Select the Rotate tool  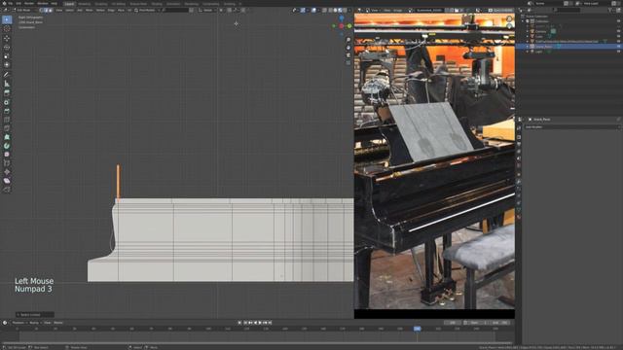(7, 48)
